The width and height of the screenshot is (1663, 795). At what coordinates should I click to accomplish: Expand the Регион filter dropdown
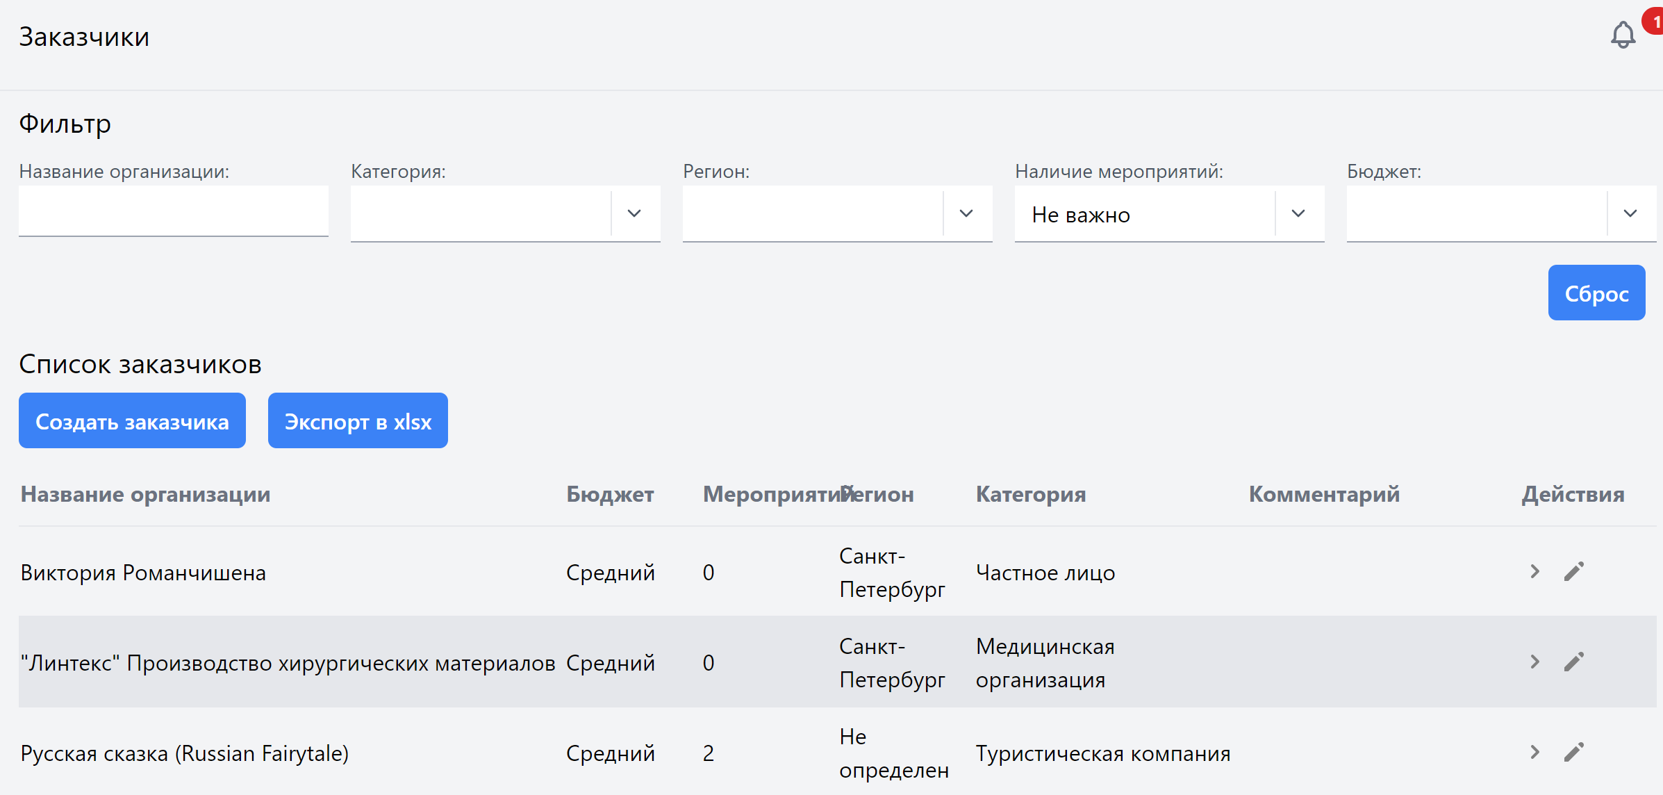click(x=966, y=213)
